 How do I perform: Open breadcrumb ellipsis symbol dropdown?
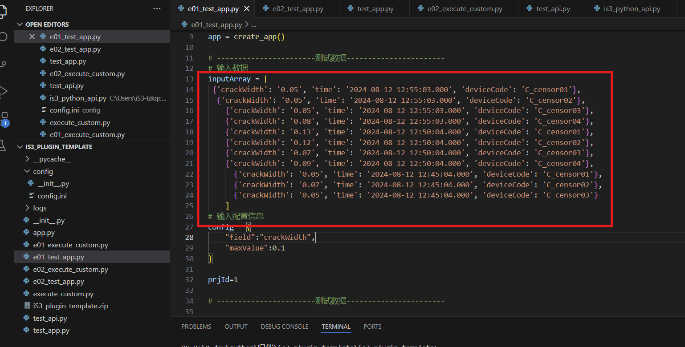click(x=254, y=25)
